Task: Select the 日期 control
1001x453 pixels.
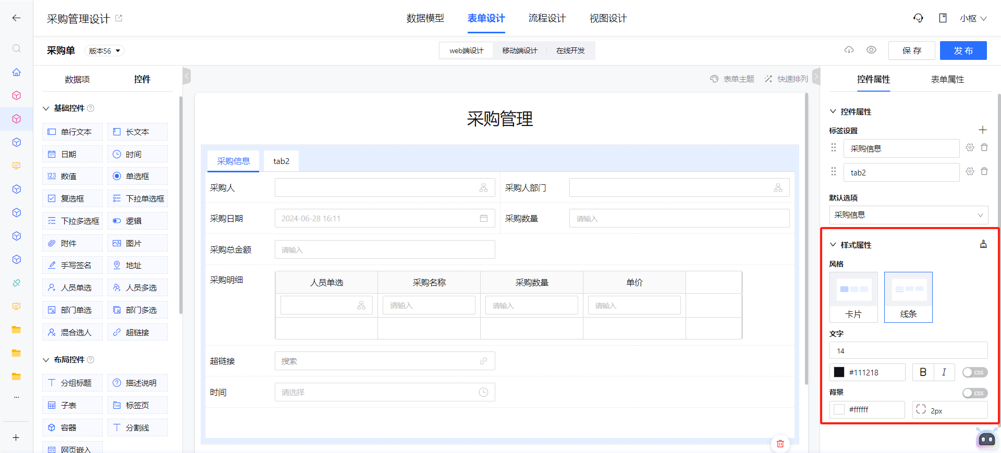Action: pos(72,154)
